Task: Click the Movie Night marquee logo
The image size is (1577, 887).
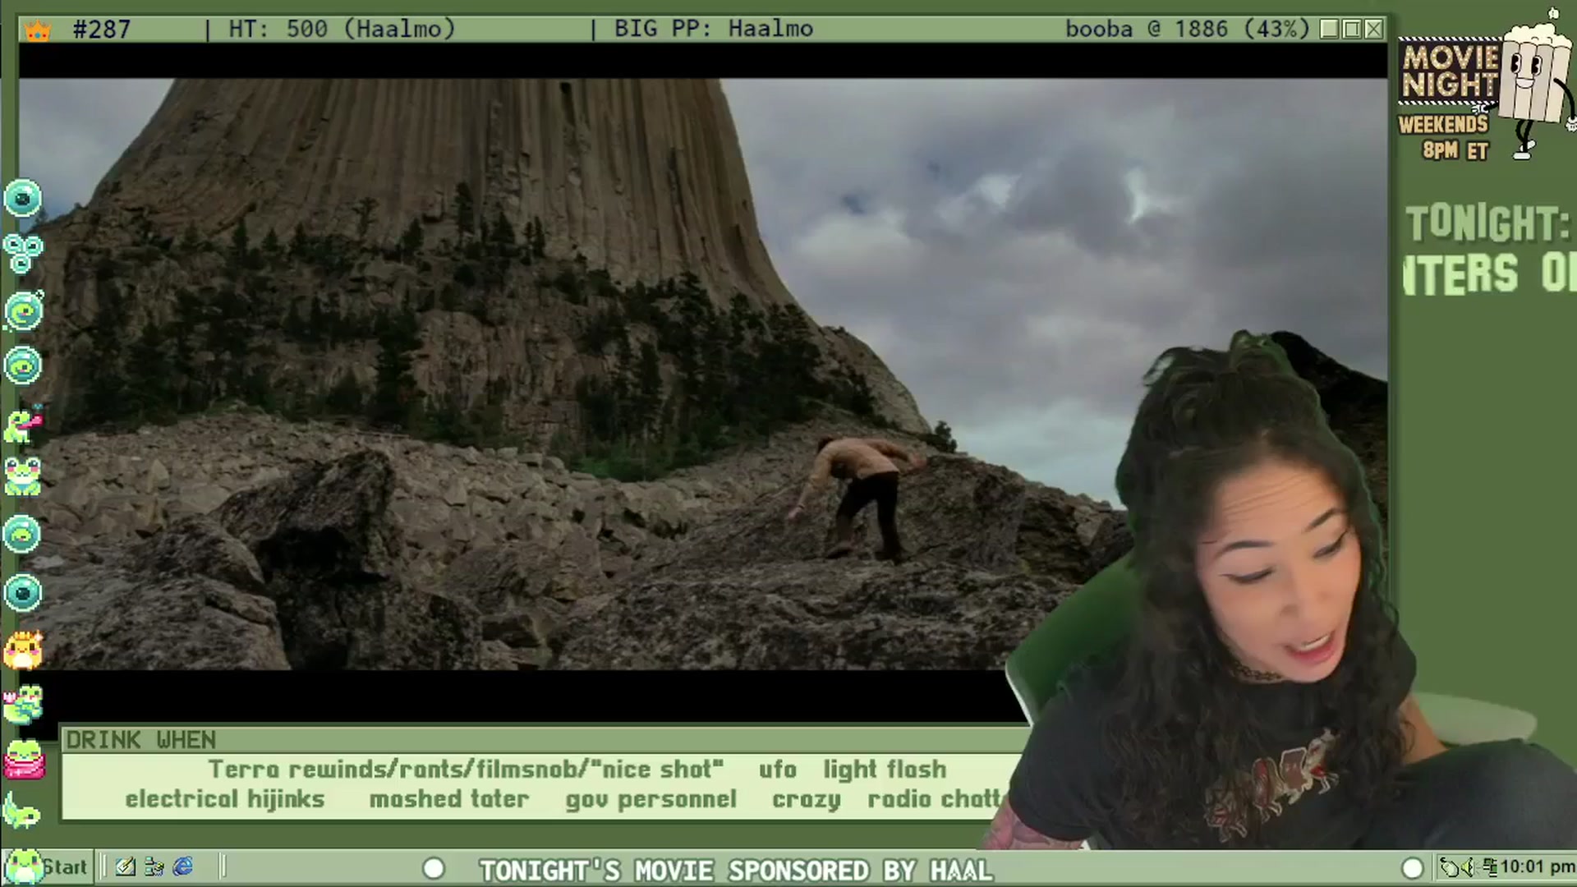Action: 1450,72
